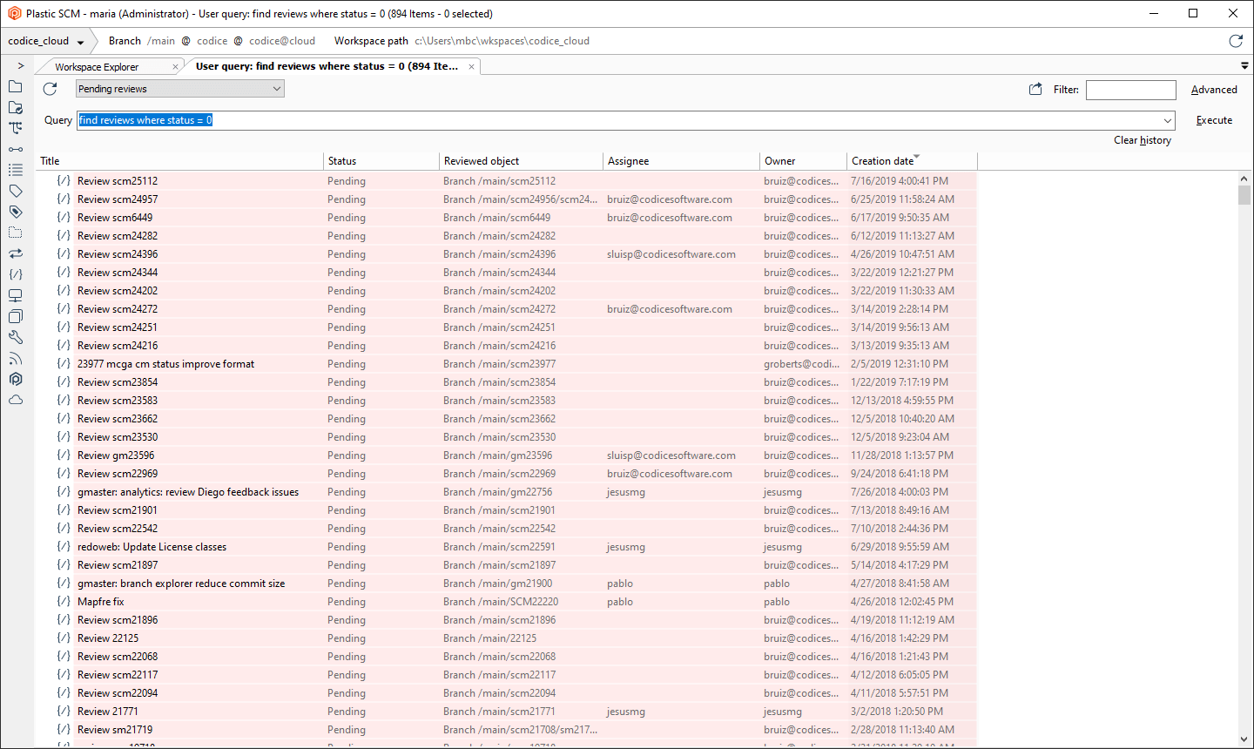Click the refresh icon beside Pending reviews
This screenshot has height=749, width=1254.
(x=51, y=89)
